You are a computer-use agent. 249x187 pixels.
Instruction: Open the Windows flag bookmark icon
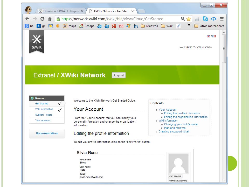click(x=128, y=26)
